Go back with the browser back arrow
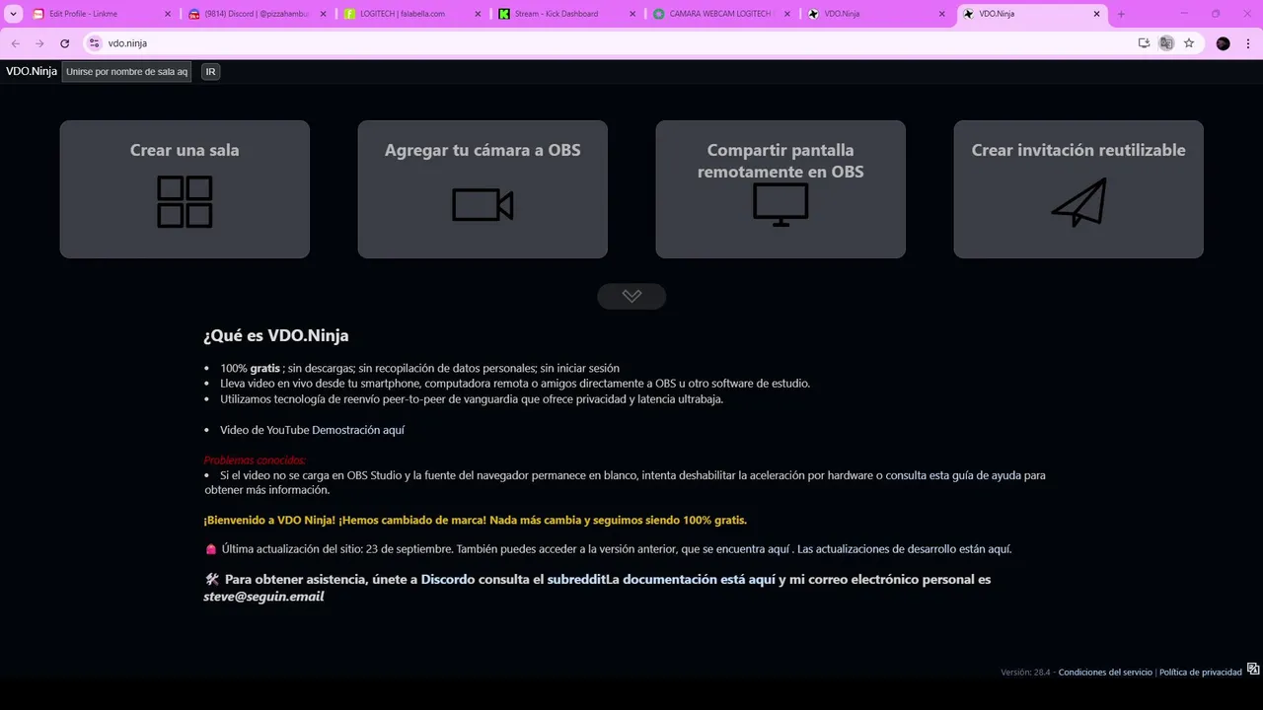 [x=15, y=43]
